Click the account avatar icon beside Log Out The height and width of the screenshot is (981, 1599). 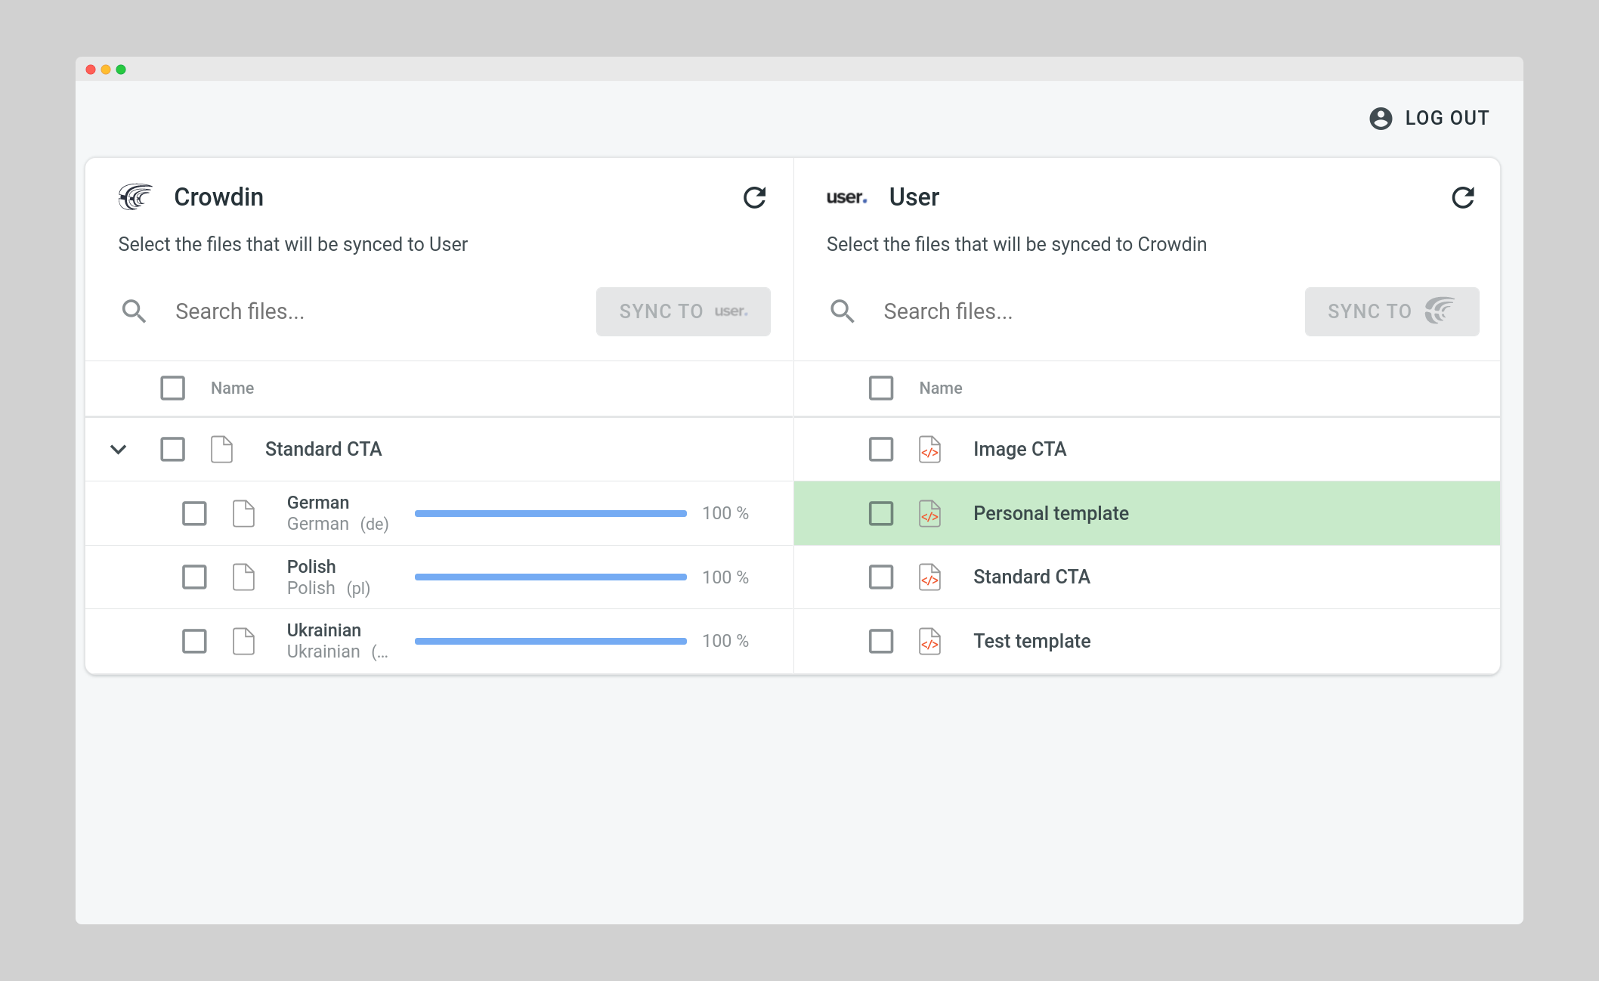coord(1381,119)
